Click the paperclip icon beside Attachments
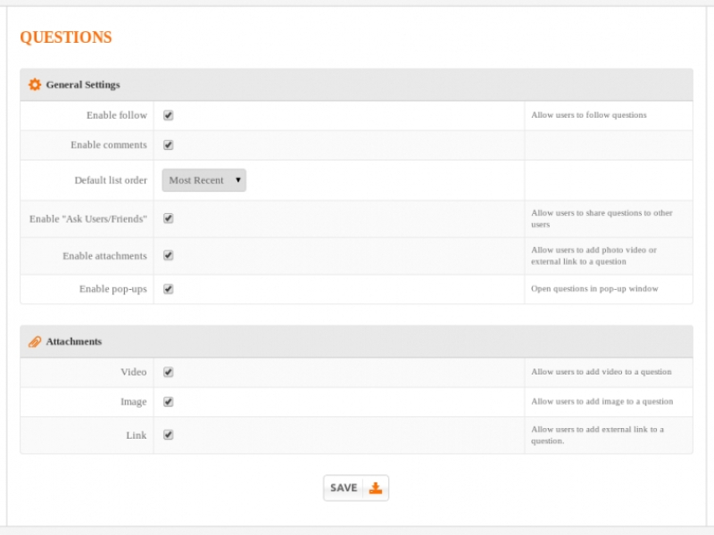The height and width of the screenshot is (535, 714). click(35, 342)
